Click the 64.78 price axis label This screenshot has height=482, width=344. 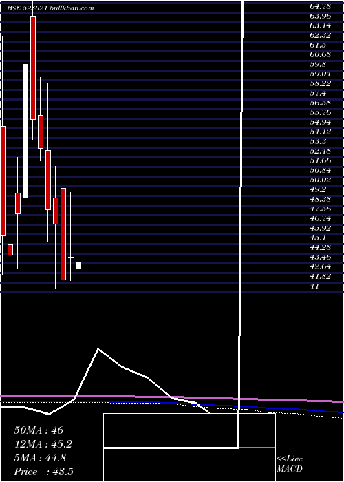(x=321, y=6)
